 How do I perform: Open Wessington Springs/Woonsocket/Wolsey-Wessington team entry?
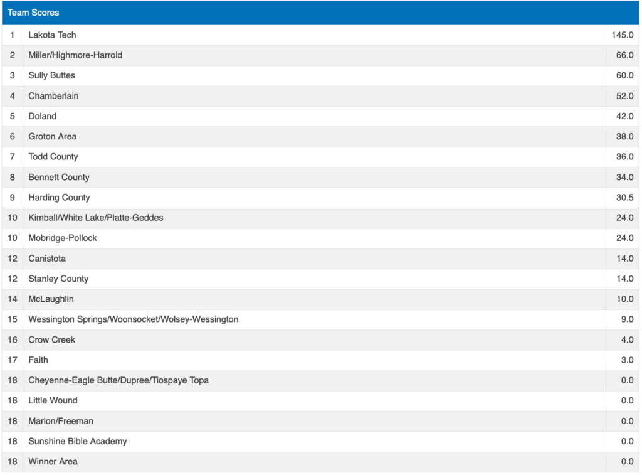[x=133, y=319]
